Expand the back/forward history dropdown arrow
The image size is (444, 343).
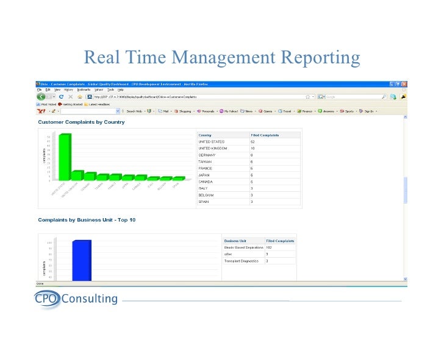tap(54, 97)
